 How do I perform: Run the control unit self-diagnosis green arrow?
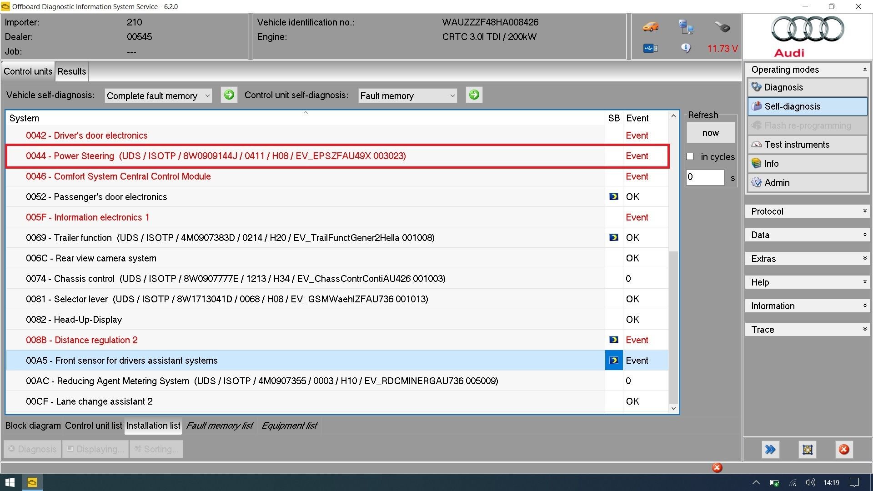(474, 95)
